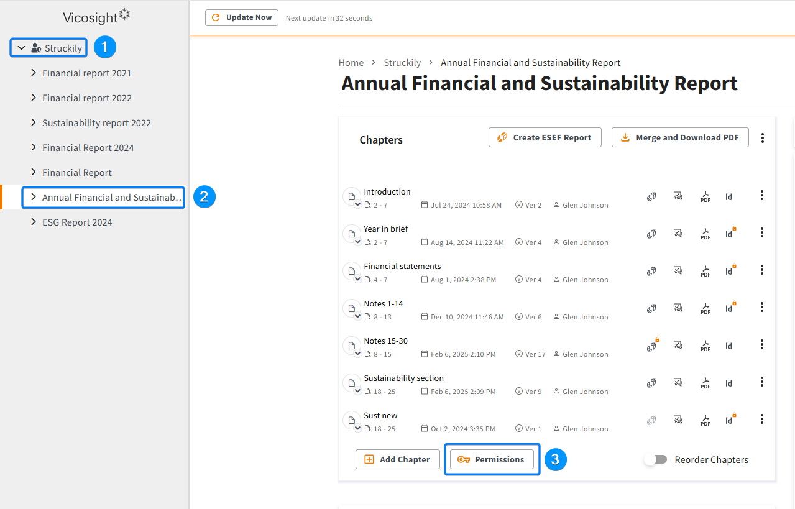
Task: Open review comments icon for Notes 1-14
Action: pos(678,308)
